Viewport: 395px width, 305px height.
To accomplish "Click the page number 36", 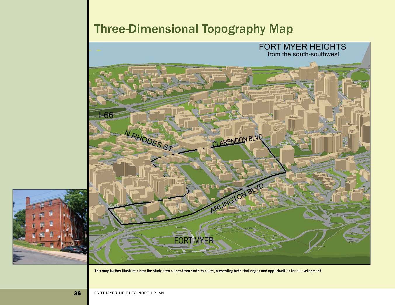I will tap(77, 293).
